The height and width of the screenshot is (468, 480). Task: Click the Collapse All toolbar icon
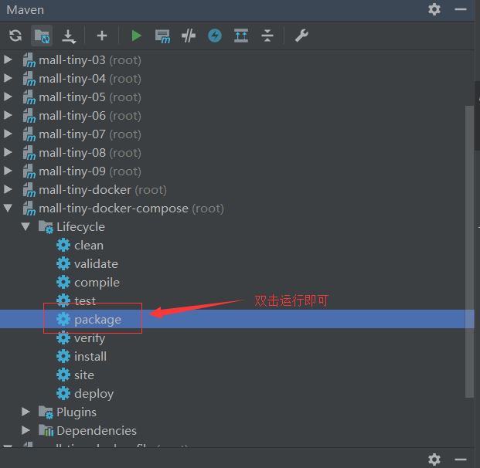(267, 36)
